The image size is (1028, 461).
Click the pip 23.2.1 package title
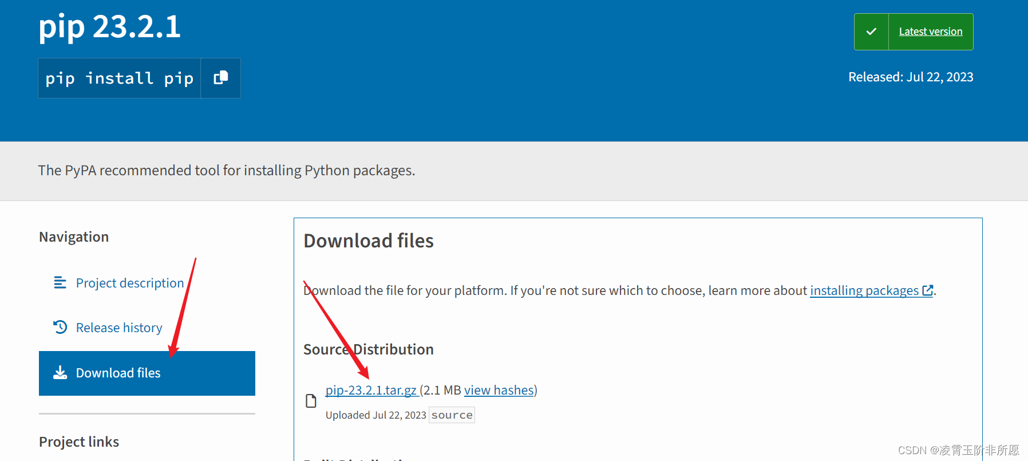tap(110, 27)
